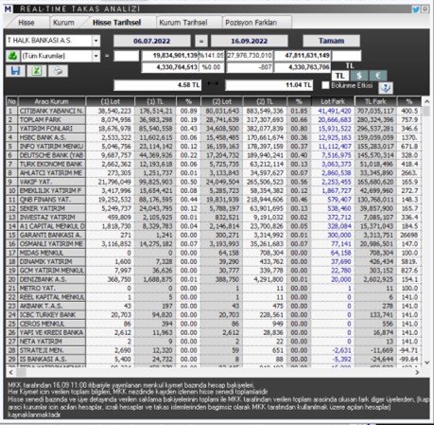Export table with the Excel icon
This screenshot has height=425, width=434.
tap(37, 71)
